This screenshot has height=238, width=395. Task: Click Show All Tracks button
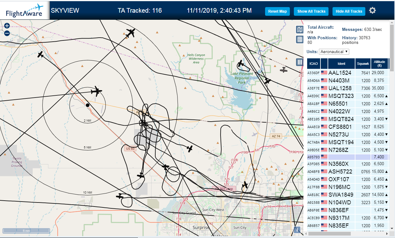click(311, 11)
